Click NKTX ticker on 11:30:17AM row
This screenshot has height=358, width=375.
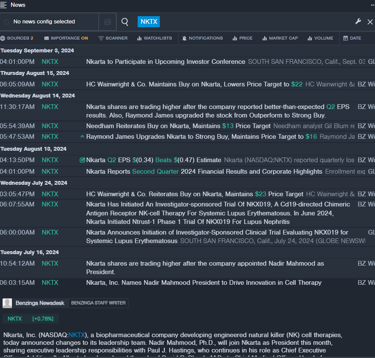[x=50, y=107]
